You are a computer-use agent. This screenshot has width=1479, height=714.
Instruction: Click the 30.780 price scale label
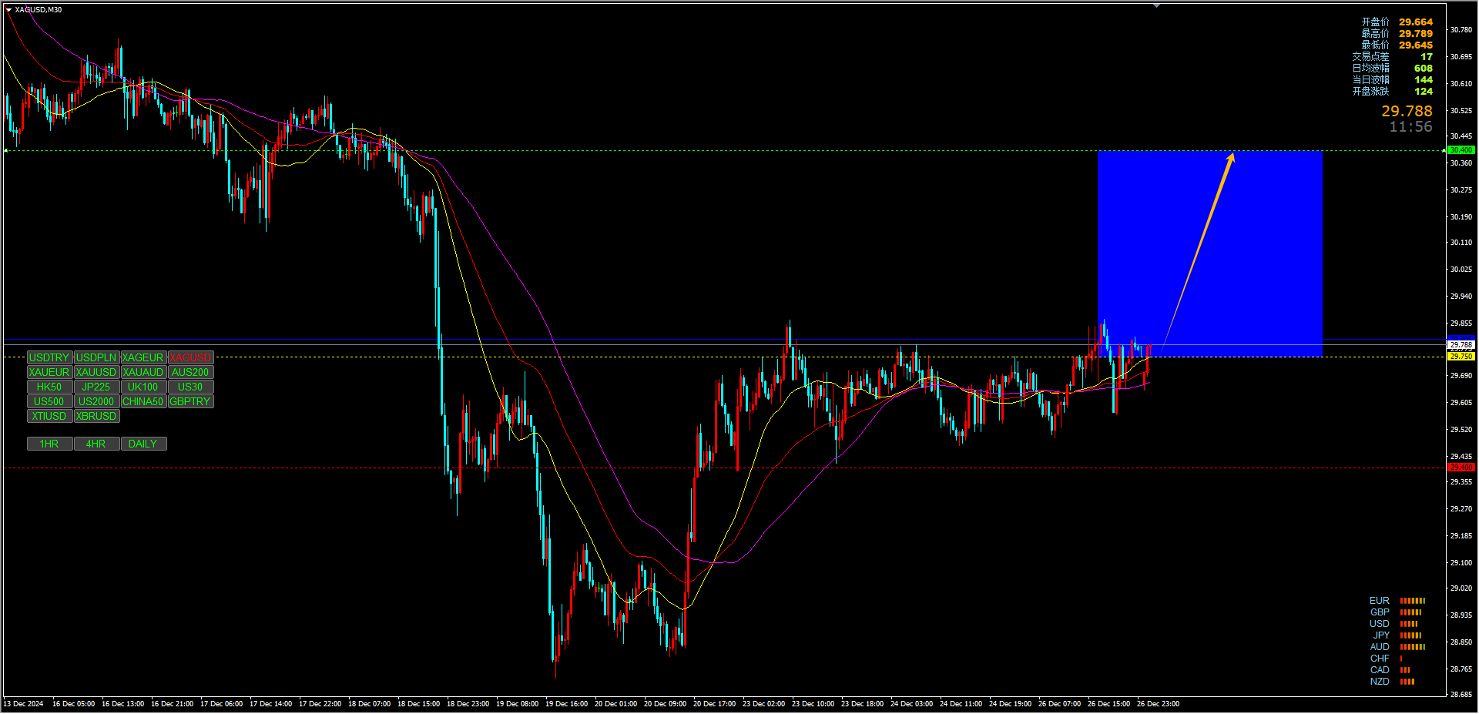click(x=1461, y=30)
